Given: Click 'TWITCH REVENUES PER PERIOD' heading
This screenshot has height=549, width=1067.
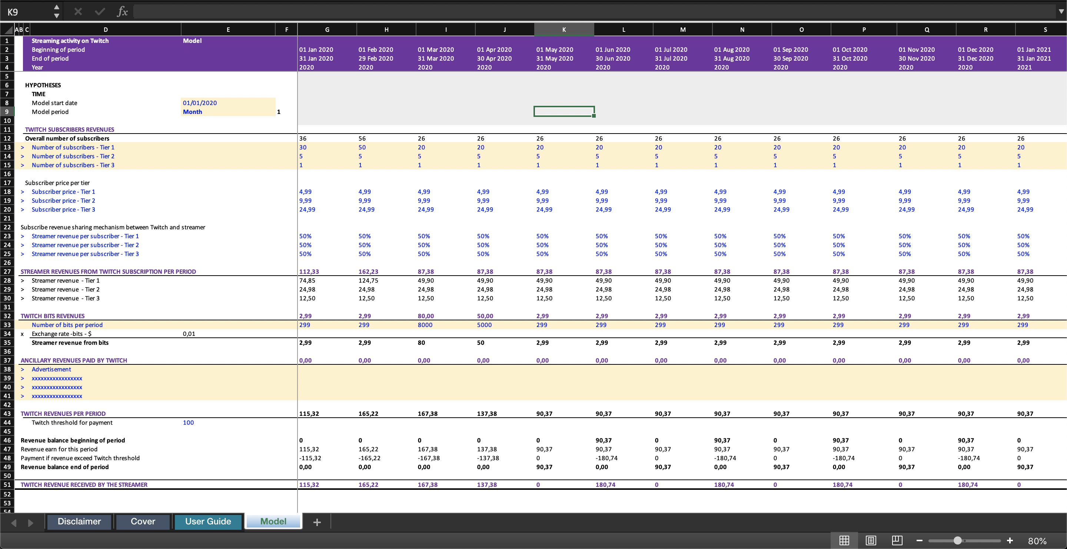Looking at the screenshot, I should [x=63, y=413].
